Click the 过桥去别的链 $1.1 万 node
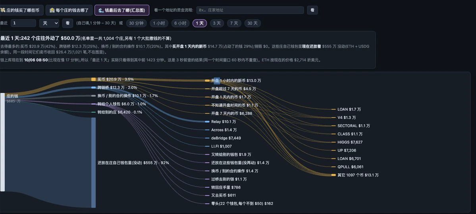This screenshot has width=476, height=214. pyautogui.click(x=229, y=179)
